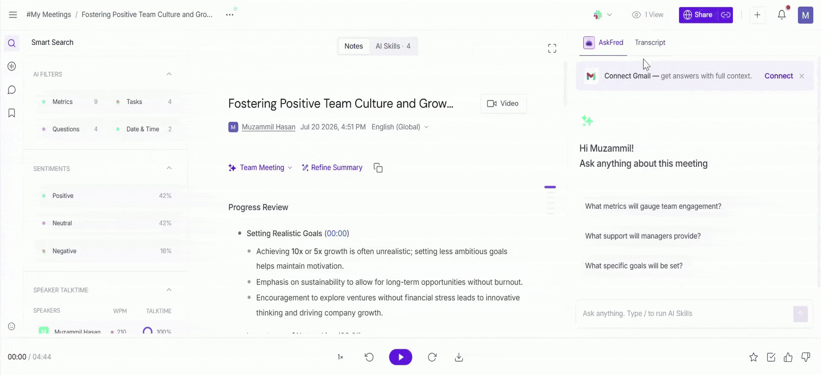Copy summary with the copy icon
The height and width of the screenshot is (375, 821).
378,168
